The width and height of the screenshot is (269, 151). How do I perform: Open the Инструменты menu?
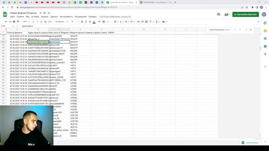(x=66, y=17)
